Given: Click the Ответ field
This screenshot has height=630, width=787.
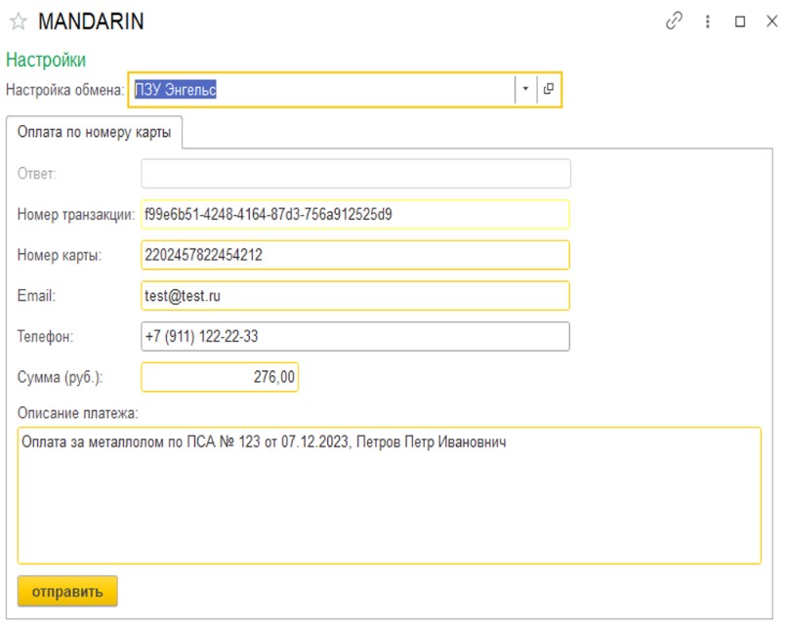Looking at the screenshot, I should (x=355, y=174).
